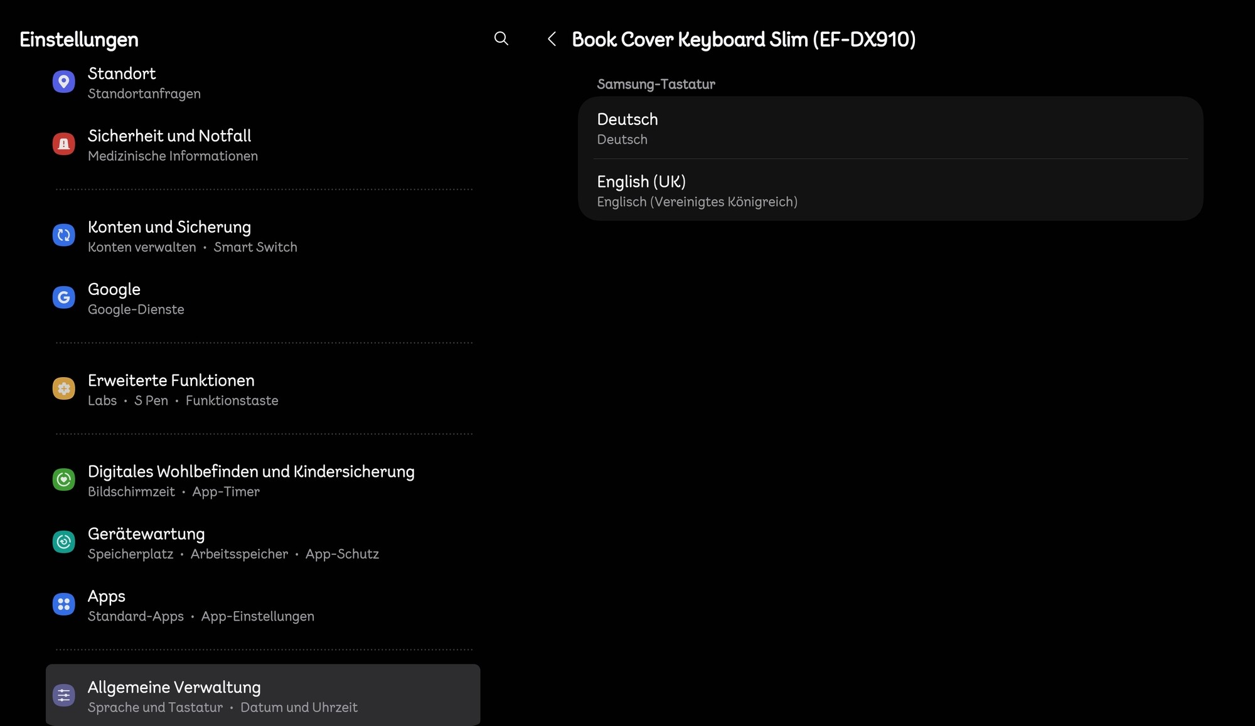The height and width of the screenshot is (726, 1255).
Task: Open Standort settings
Action: pos(263,82)
